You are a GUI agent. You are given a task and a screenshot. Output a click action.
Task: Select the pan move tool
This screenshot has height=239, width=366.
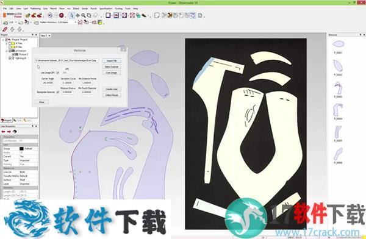point(77,15)
